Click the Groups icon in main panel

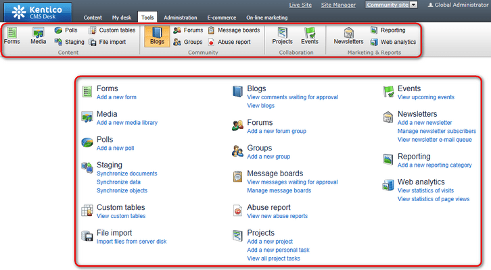pos(237,151)
